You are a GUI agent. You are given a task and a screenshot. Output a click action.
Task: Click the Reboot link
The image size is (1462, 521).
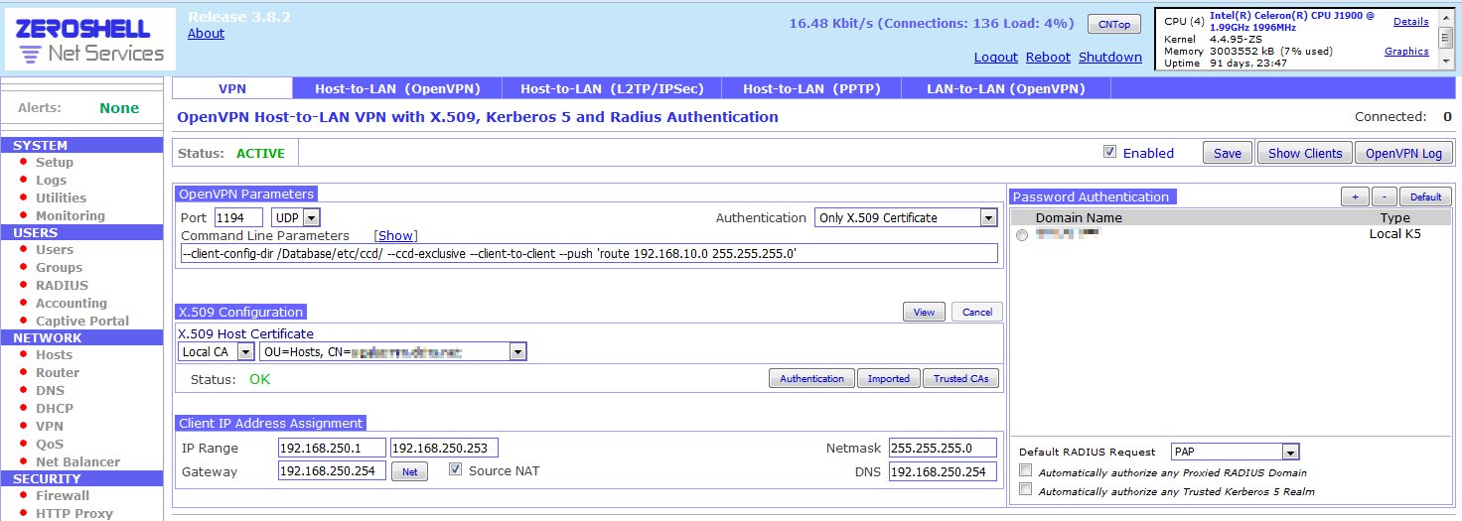click(x=1048, y=57)
